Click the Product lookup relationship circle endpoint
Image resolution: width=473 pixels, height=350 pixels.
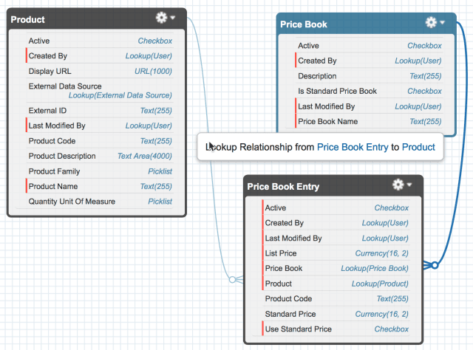click(232, 279)
